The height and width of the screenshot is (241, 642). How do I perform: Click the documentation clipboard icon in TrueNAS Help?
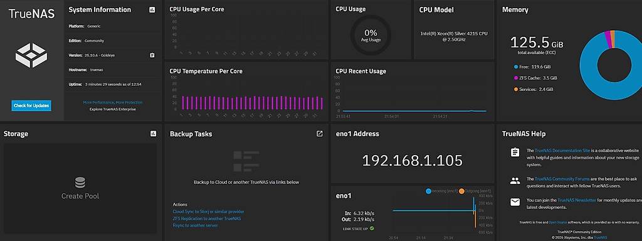[x=515, y=153]
